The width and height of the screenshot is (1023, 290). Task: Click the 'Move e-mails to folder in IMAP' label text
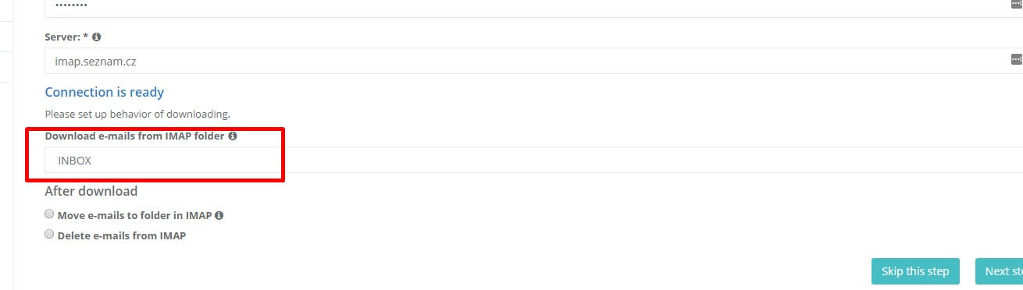pos(135,216)
